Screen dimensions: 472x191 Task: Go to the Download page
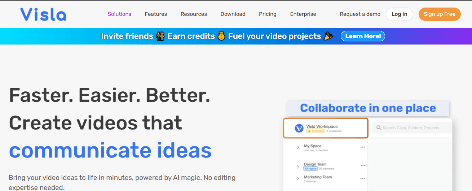[x=233, y=14]
